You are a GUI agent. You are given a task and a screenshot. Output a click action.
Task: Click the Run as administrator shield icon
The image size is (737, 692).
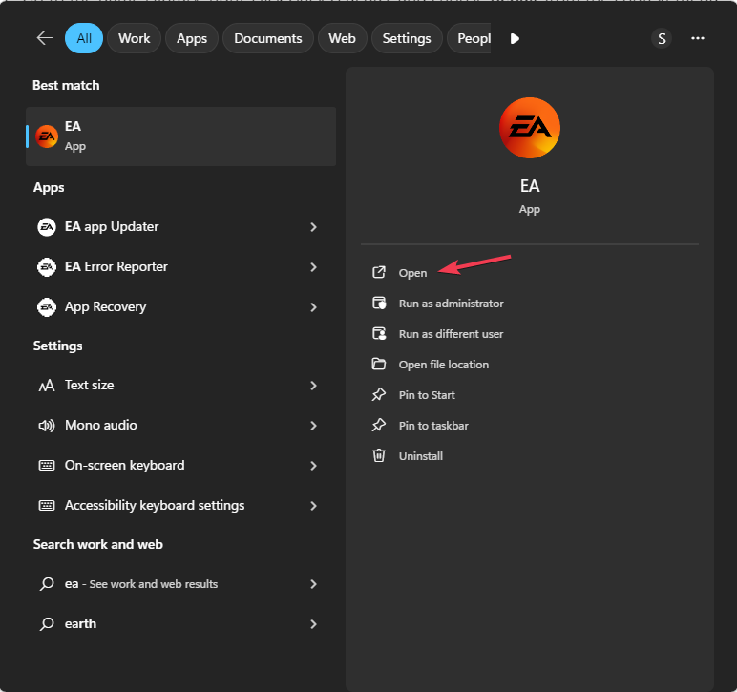379,304
